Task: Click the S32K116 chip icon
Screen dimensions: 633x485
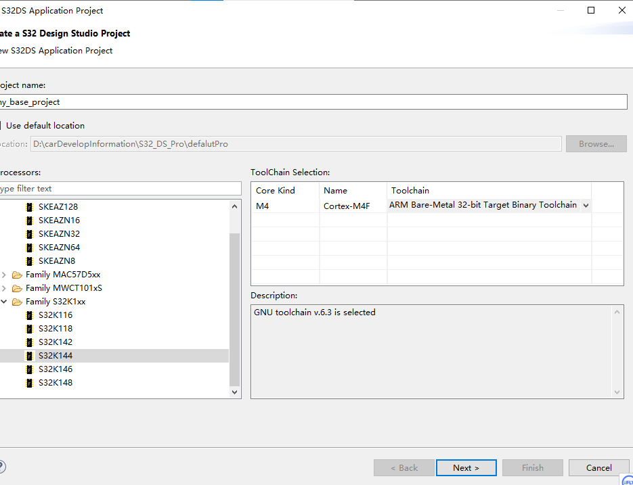Action: tap(29, 315)
